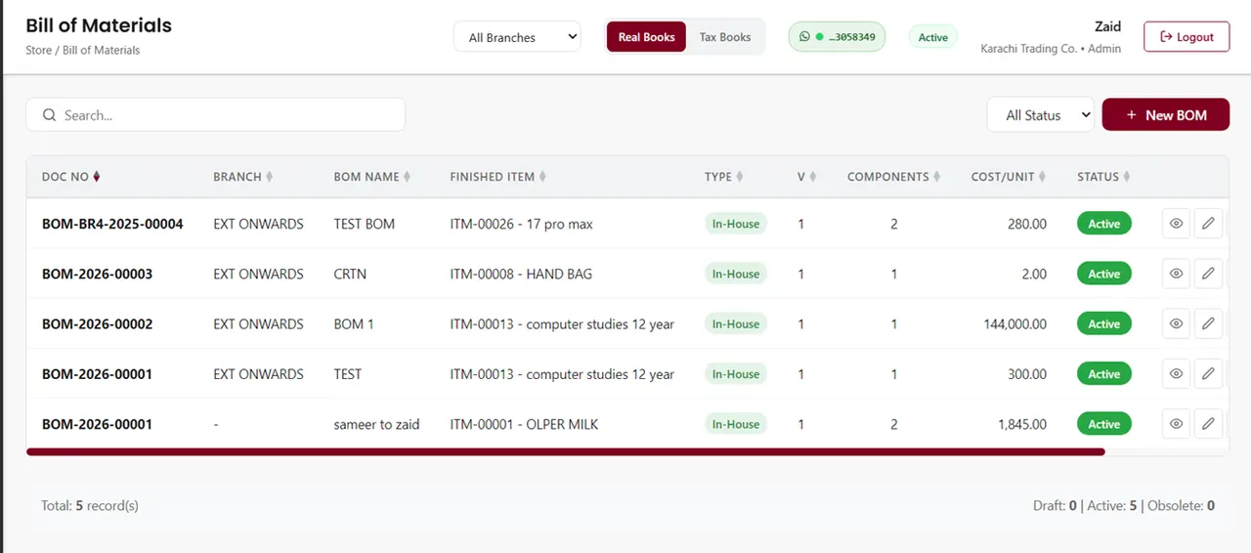
Task: Open the All Status filter dropdown
Action: point(1040,115)
